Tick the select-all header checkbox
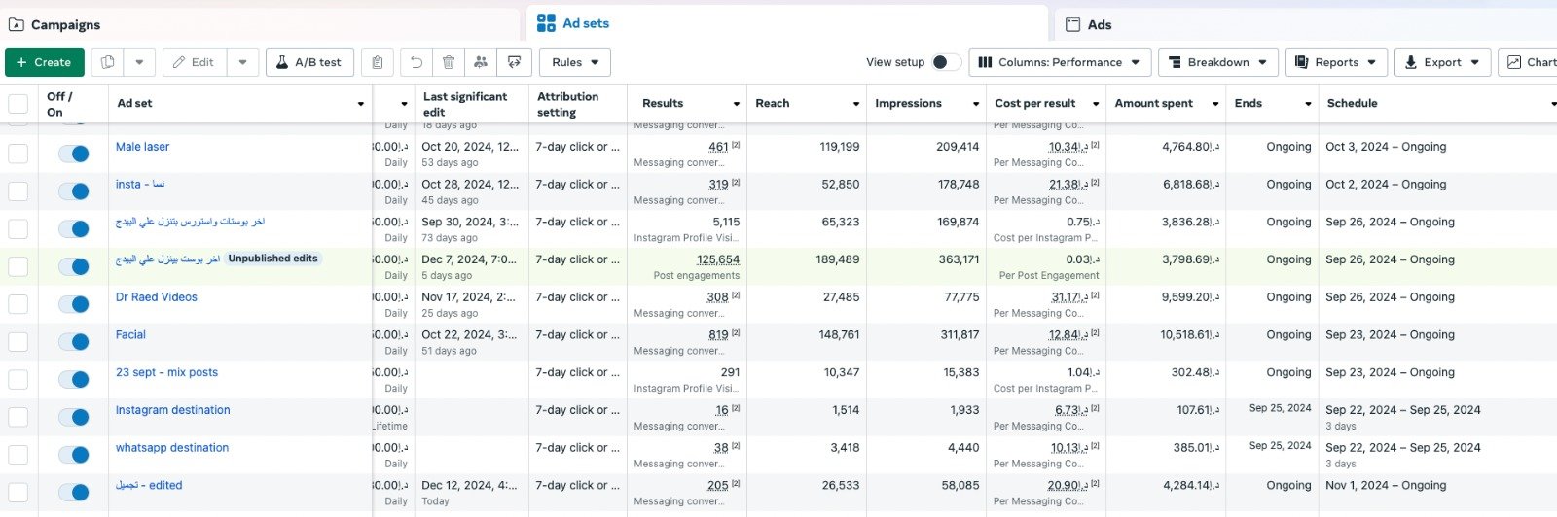 point(18,104)
